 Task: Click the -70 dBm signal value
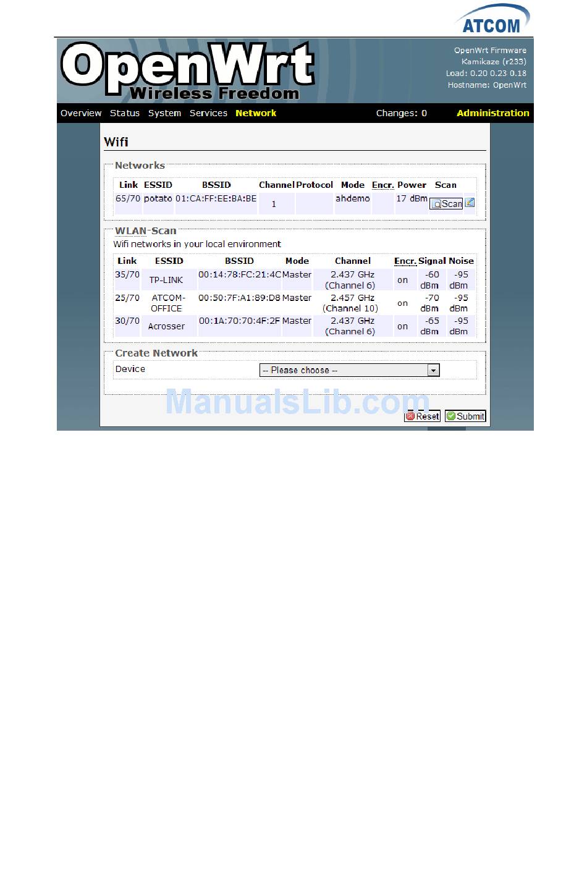point(430,303)
